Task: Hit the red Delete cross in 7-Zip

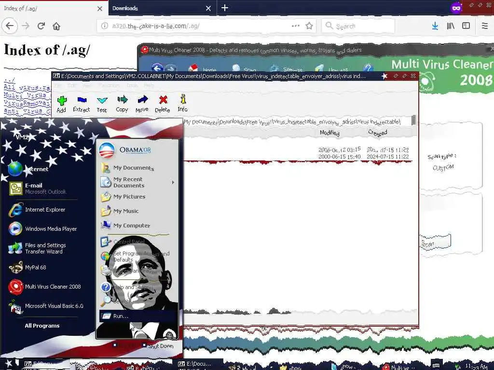Action: [x=163, y=104]
